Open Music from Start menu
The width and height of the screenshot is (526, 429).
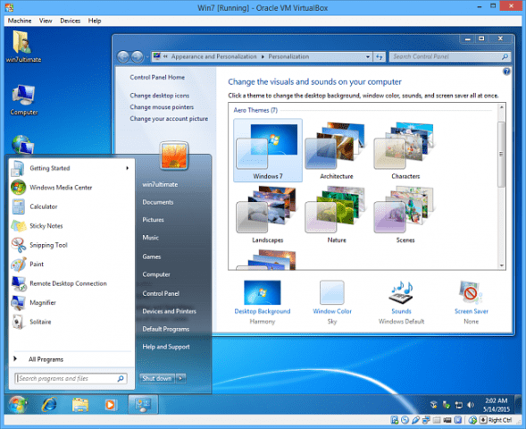150,238
